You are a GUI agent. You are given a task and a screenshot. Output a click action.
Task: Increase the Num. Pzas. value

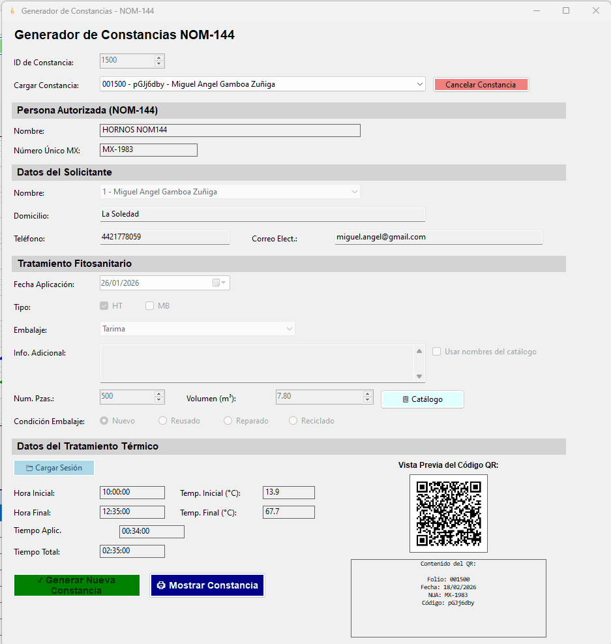coord(159,394)
